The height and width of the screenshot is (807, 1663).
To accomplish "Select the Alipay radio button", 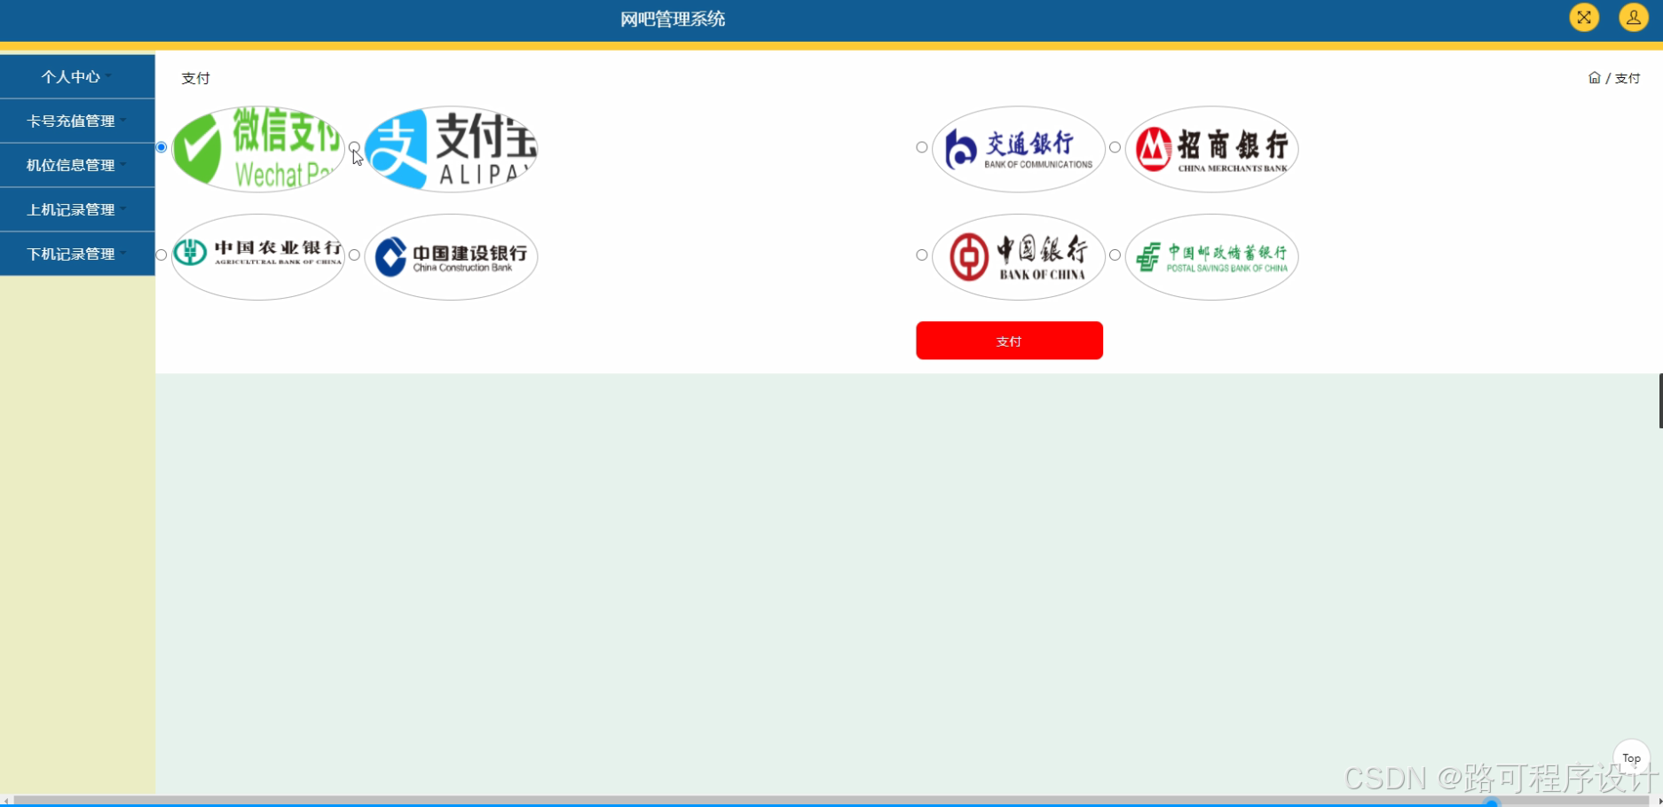I will 354,147.
